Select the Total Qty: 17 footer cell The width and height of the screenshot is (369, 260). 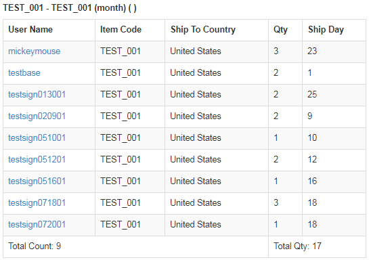pyautogui.click(x=318, y=246)
